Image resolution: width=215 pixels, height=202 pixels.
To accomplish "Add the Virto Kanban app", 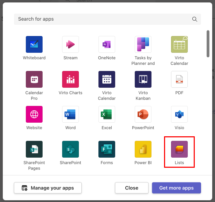I will pos(143,79).
